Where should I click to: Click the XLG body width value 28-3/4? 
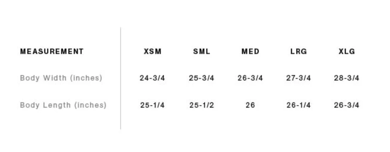(x=347, y=78)
